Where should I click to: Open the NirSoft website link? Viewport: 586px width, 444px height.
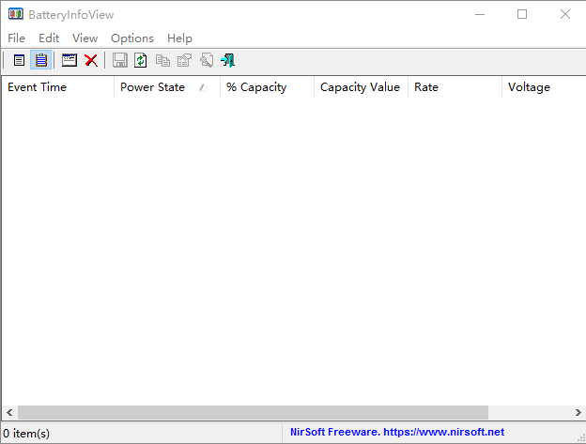pos(397,433)
